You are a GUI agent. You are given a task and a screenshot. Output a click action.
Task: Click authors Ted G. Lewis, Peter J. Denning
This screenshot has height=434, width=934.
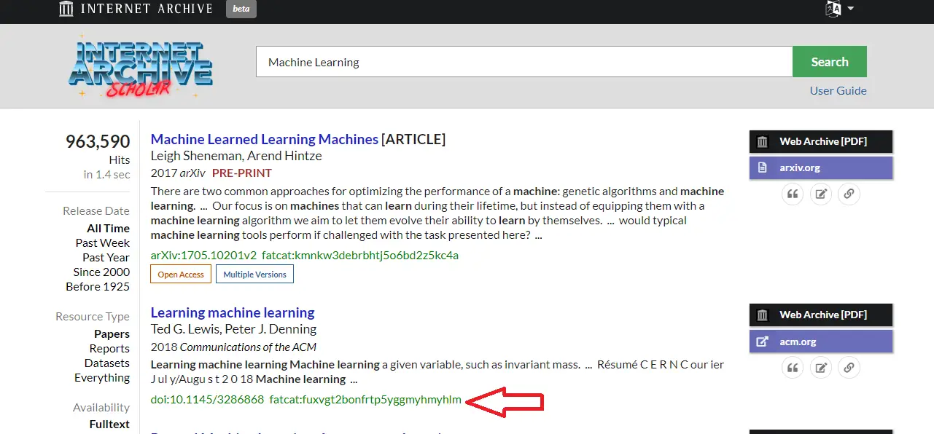233,329
